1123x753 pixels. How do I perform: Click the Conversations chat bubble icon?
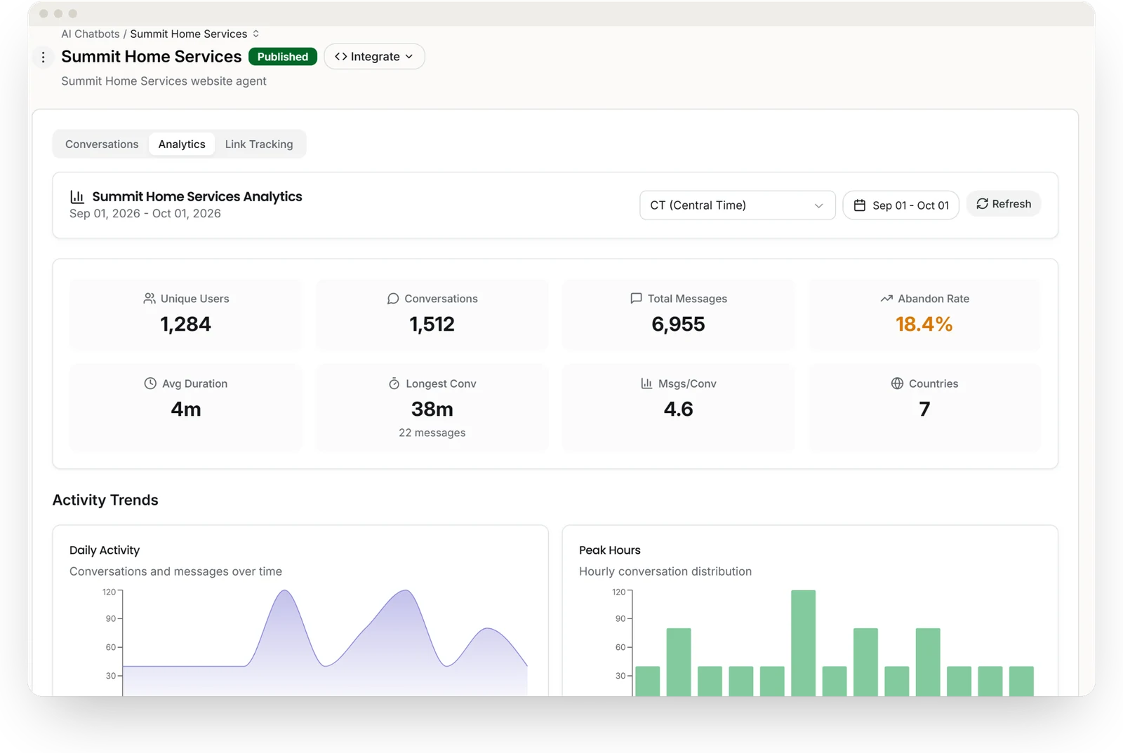pyautogui.click(x=393, y=299)
